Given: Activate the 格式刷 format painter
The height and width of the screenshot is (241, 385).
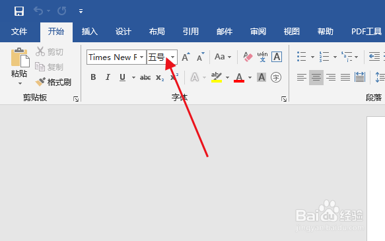Looking at the screenshot, I should pyautogui.click(x=53, y=82).
